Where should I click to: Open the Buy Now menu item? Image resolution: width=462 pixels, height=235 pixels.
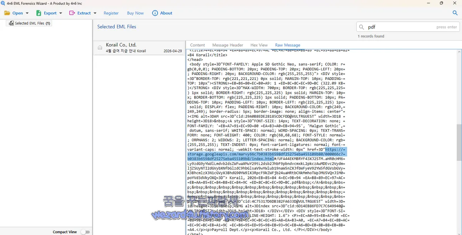click(x=135, y=13)
